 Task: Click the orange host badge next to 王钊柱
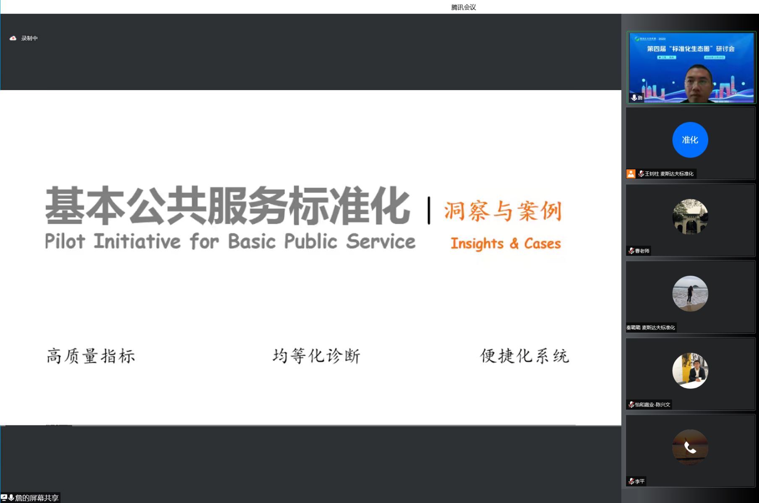point(631,174)
